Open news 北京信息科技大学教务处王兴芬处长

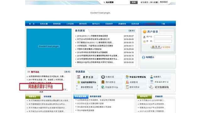click(47, 76)
